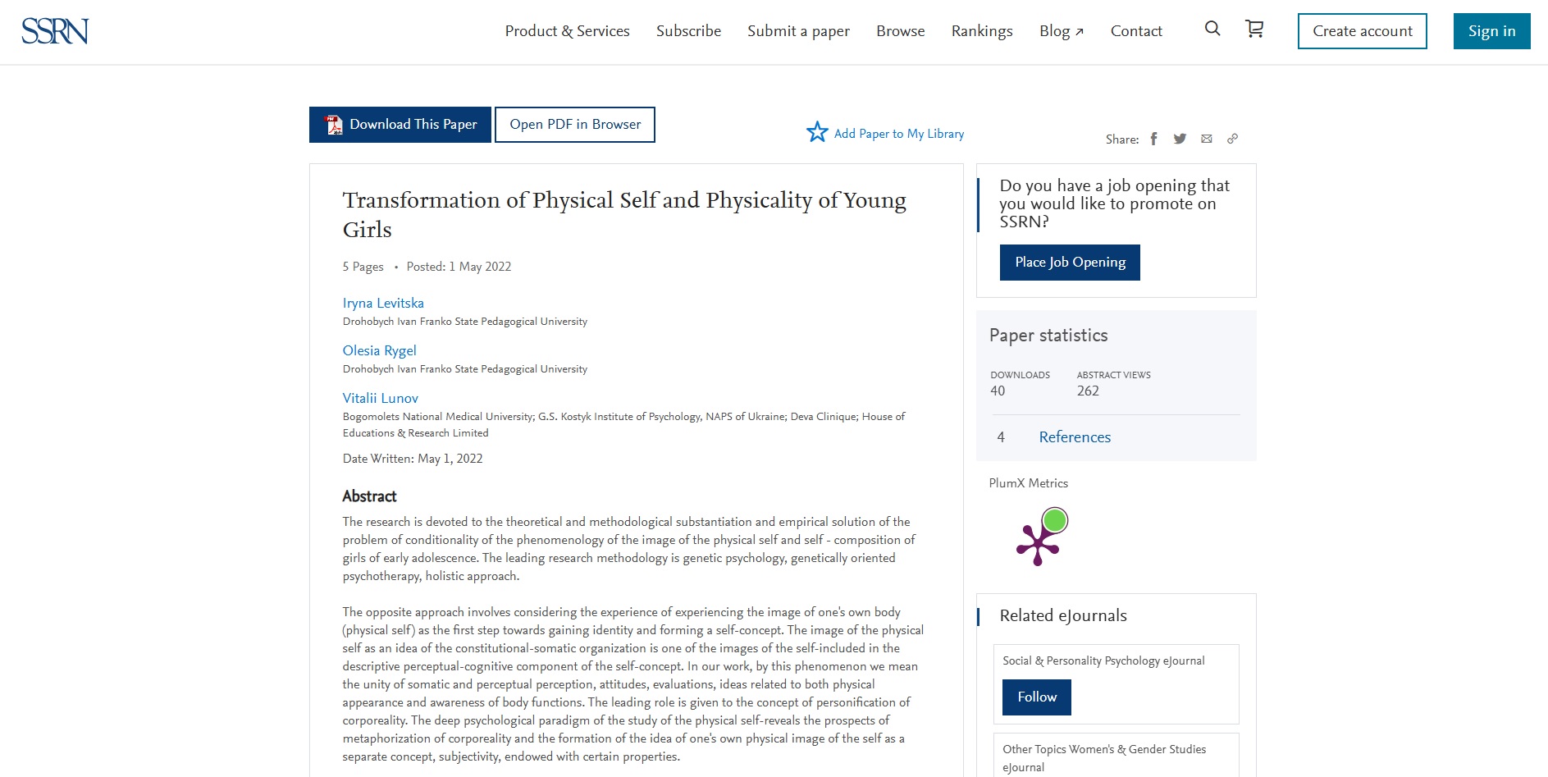Share paper on Facebook
Viewport: 1548px width, 777px height.
(1153, 139)
